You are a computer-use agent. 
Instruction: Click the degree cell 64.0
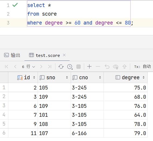126,115
